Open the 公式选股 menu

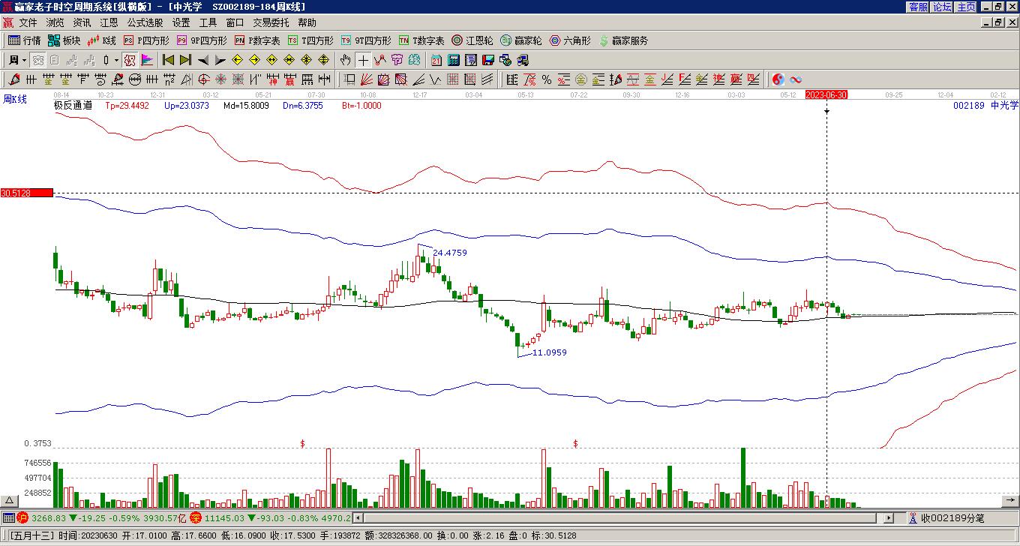pyautogui.click(x=145, y=23)
